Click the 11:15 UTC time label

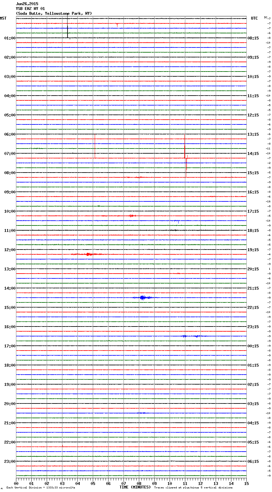pos(253,96)
